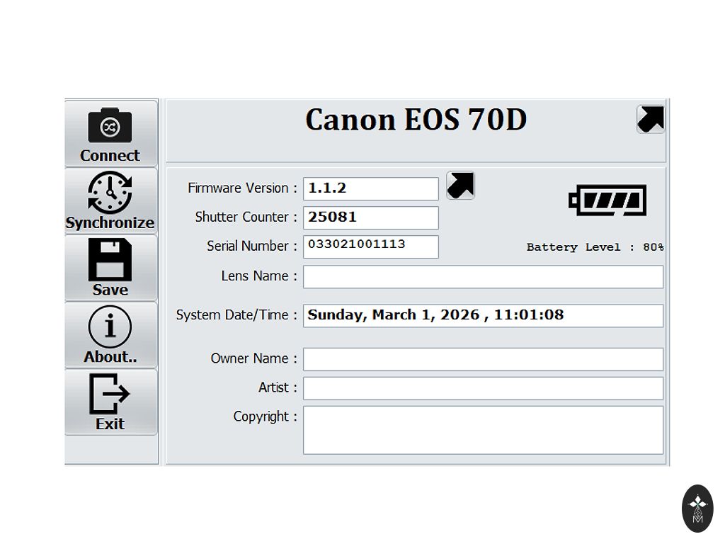
Task: Click the Canon EOS 70D heading
Action: pyautogui.click(x=416, y=120)
